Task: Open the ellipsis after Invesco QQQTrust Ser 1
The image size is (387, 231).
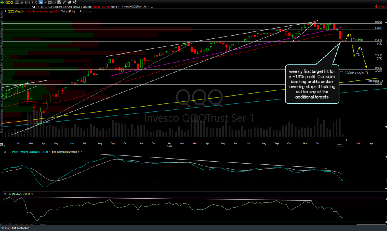Action: (x=152, y=7)
